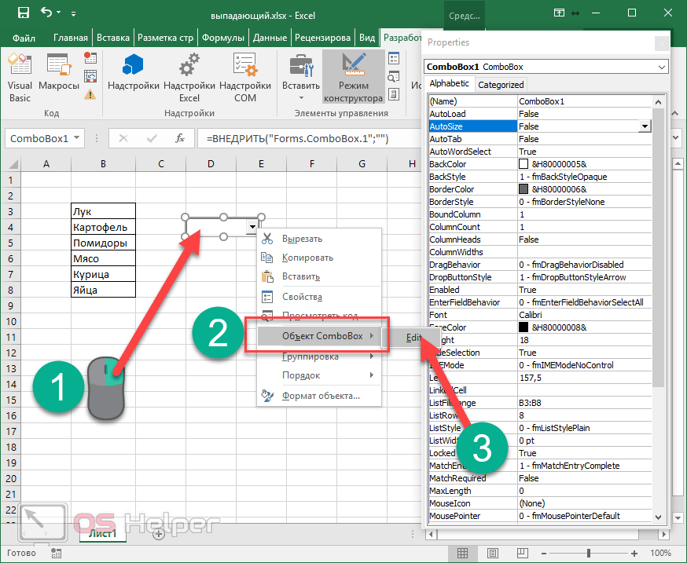
Task: Open the Visual Basic editor
Action: pos(20,79)
